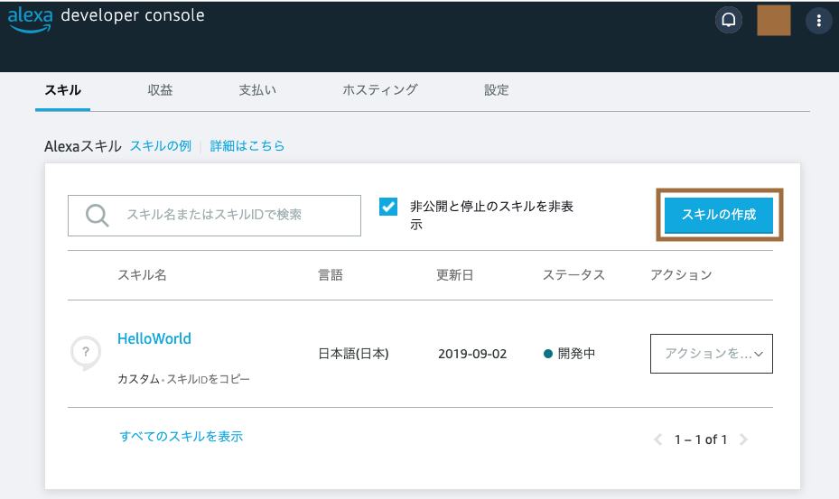Click the スキル名 column header

click(142, 275)
